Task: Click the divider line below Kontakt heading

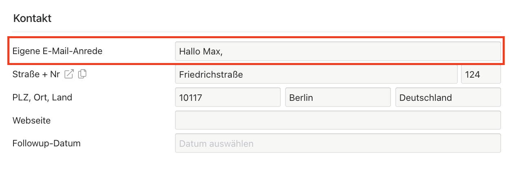Action: 256,32
